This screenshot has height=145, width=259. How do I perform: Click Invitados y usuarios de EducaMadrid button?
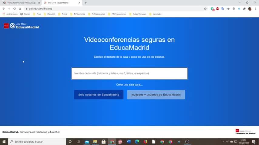tap(156, 95)
